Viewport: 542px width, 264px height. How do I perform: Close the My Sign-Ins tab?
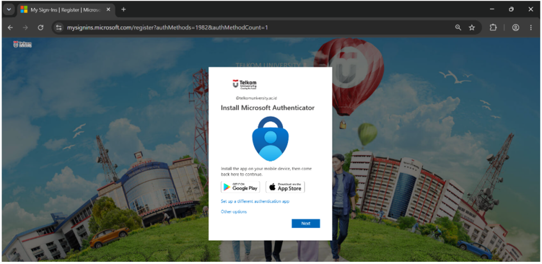coord(108,10)
